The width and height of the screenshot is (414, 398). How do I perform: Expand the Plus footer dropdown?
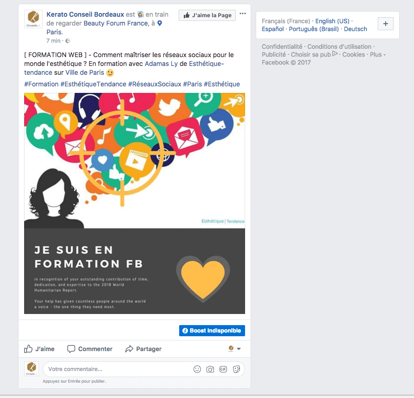(x=377, y=54)
